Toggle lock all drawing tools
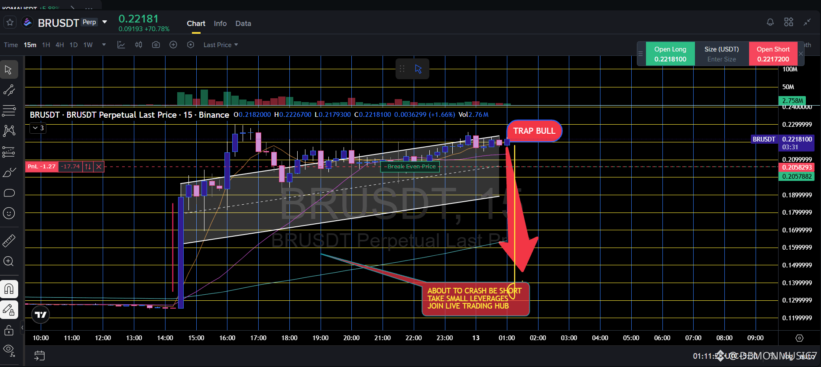 tap(9, 331)
